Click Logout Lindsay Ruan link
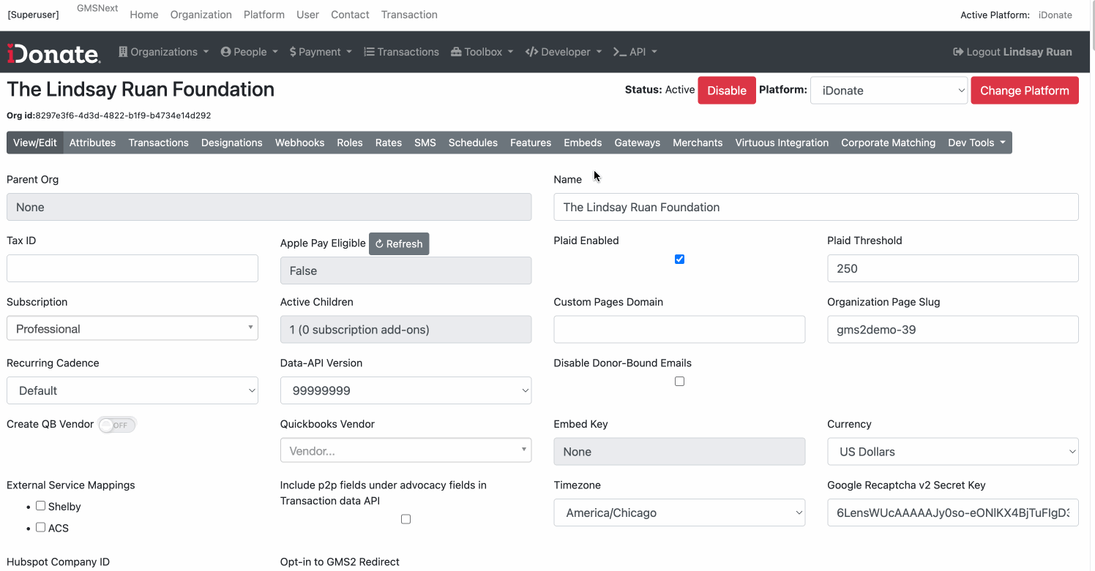1095x571 pixels. pos(1012,52)
